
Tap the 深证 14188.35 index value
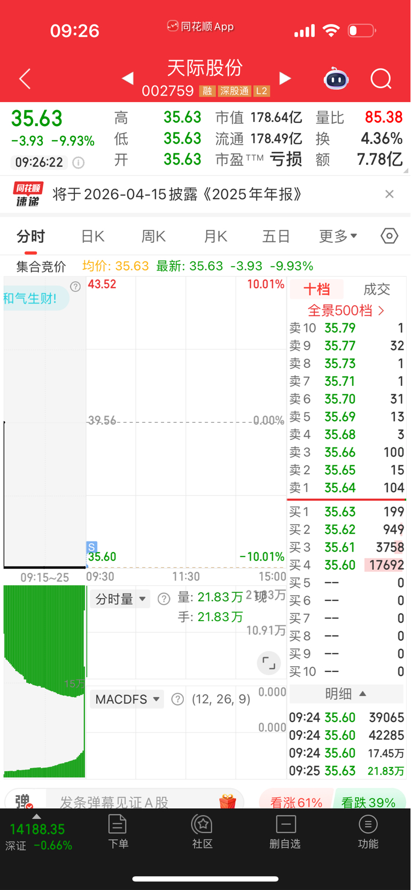[x=37, y=829]
